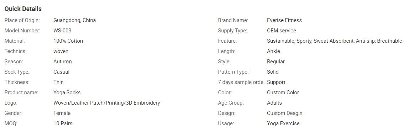Select the Sustainable, Sporty feature list text

334,41
